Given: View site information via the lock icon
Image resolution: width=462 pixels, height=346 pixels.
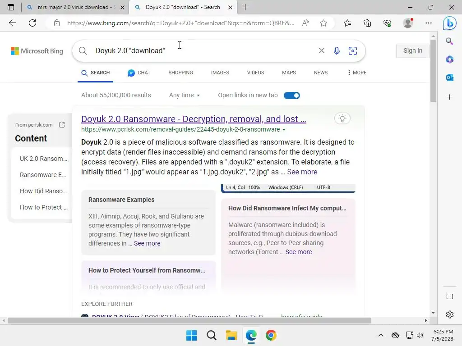Looking at the screenshot, I should click(x=57, y=23).
